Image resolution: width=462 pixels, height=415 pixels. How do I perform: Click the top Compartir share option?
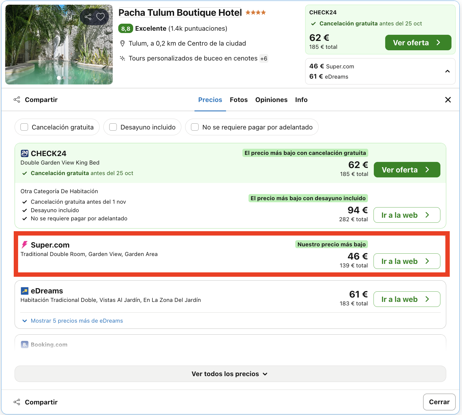pos(36,100)
